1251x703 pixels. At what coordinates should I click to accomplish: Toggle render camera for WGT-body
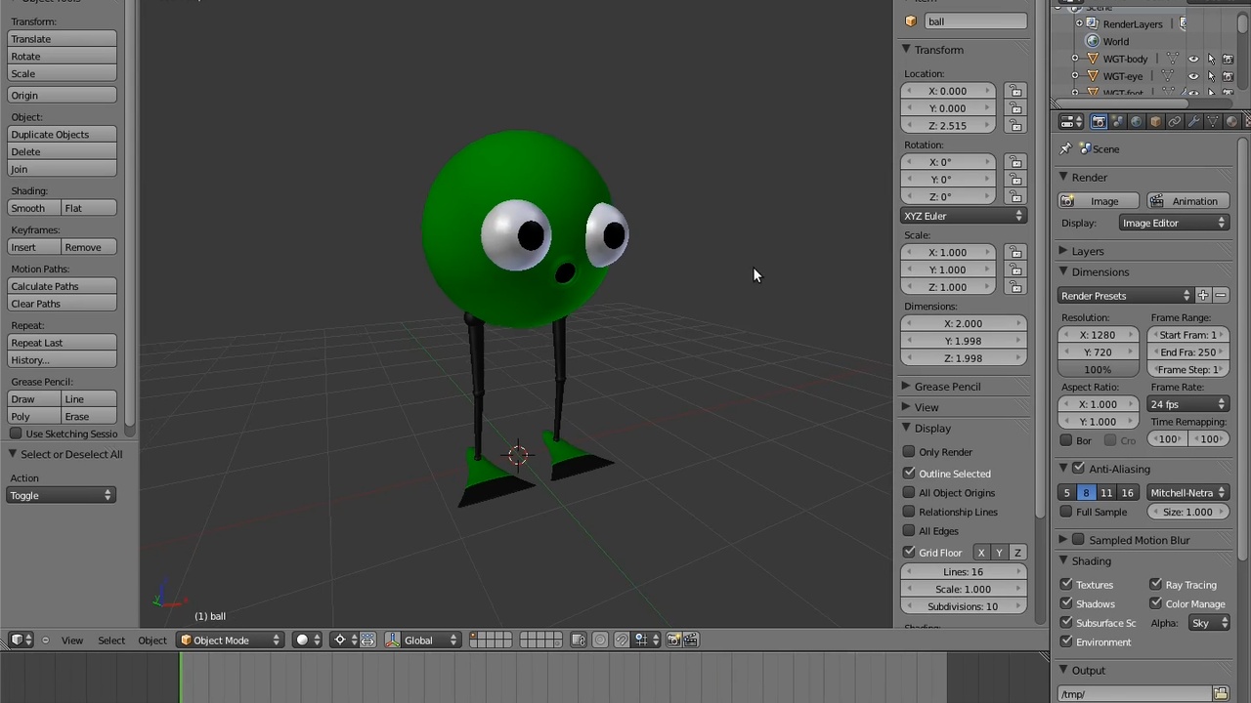click(1229, 60)
